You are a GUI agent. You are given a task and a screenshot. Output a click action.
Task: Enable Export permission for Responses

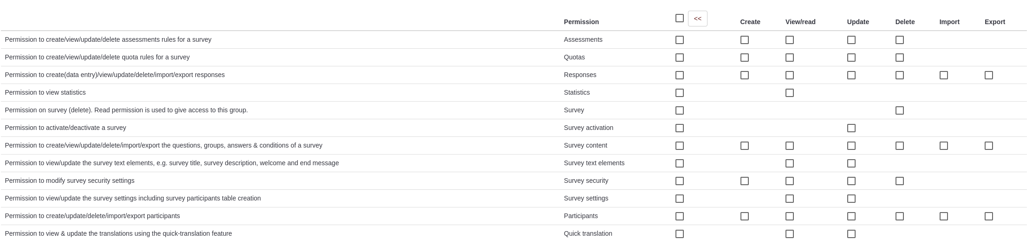coord(988,75)
